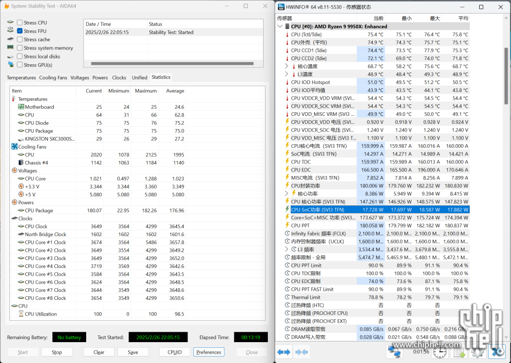The image size is (511, 363).
Task: Click the KINGSTON SKC3000S drive icon
Action: 21,139
